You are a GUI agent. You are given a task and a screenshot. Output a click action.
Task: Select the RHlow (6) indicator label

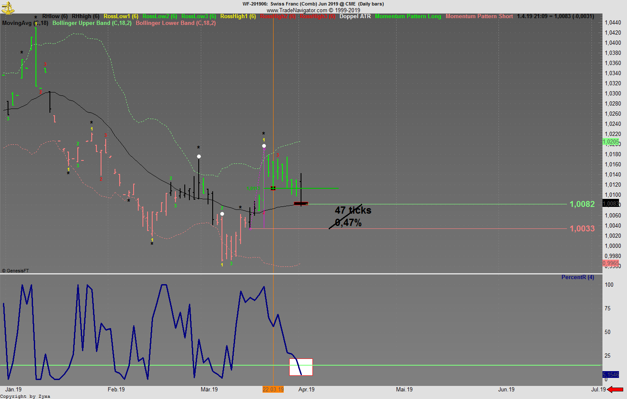(55, 16)
